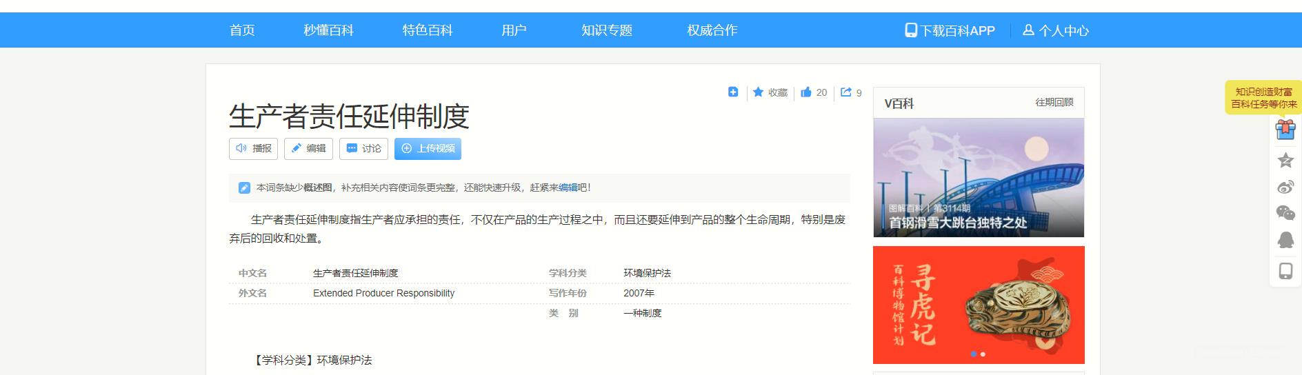Viewport: 1302px width, 375px height.
Task: Click the 知识创造财富 yellow tooltip banner
Action: 1263,97
